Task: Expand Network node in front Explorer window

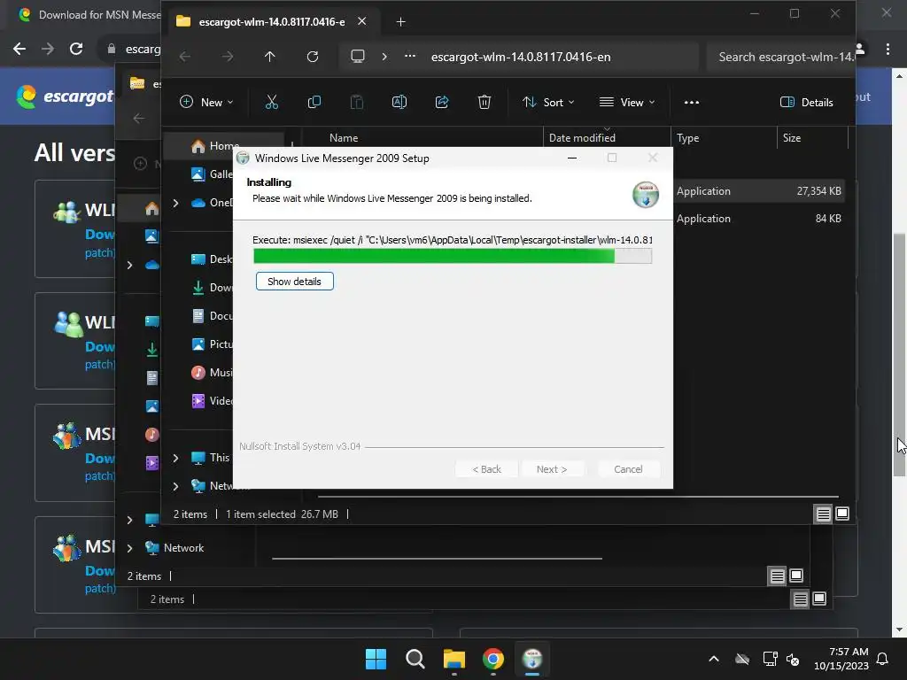Action: (175, 486)
